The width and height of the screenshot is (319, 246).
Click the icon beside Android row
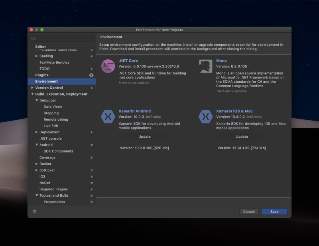(x=92, y=145)
